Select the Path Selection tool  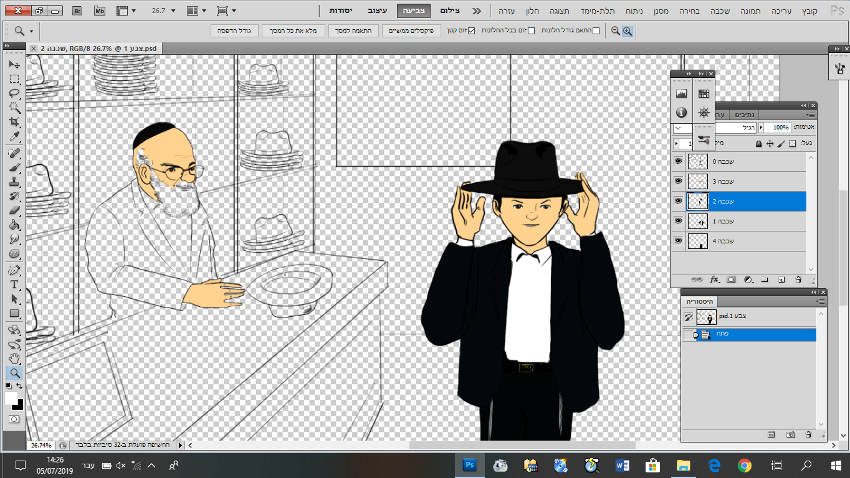pyautogui.click(x=14, y=299)
